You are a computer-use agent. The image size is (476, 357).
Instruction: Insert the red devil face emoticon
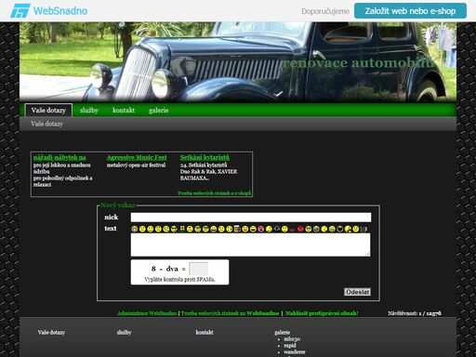pyautogui.click(x=300, y=229)
